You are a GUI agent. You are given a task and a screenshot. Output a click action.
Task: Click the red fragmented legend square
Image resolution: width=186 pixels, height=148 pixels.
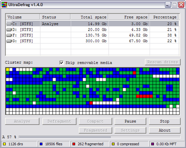pyautogui.click(x=74, y=144)
